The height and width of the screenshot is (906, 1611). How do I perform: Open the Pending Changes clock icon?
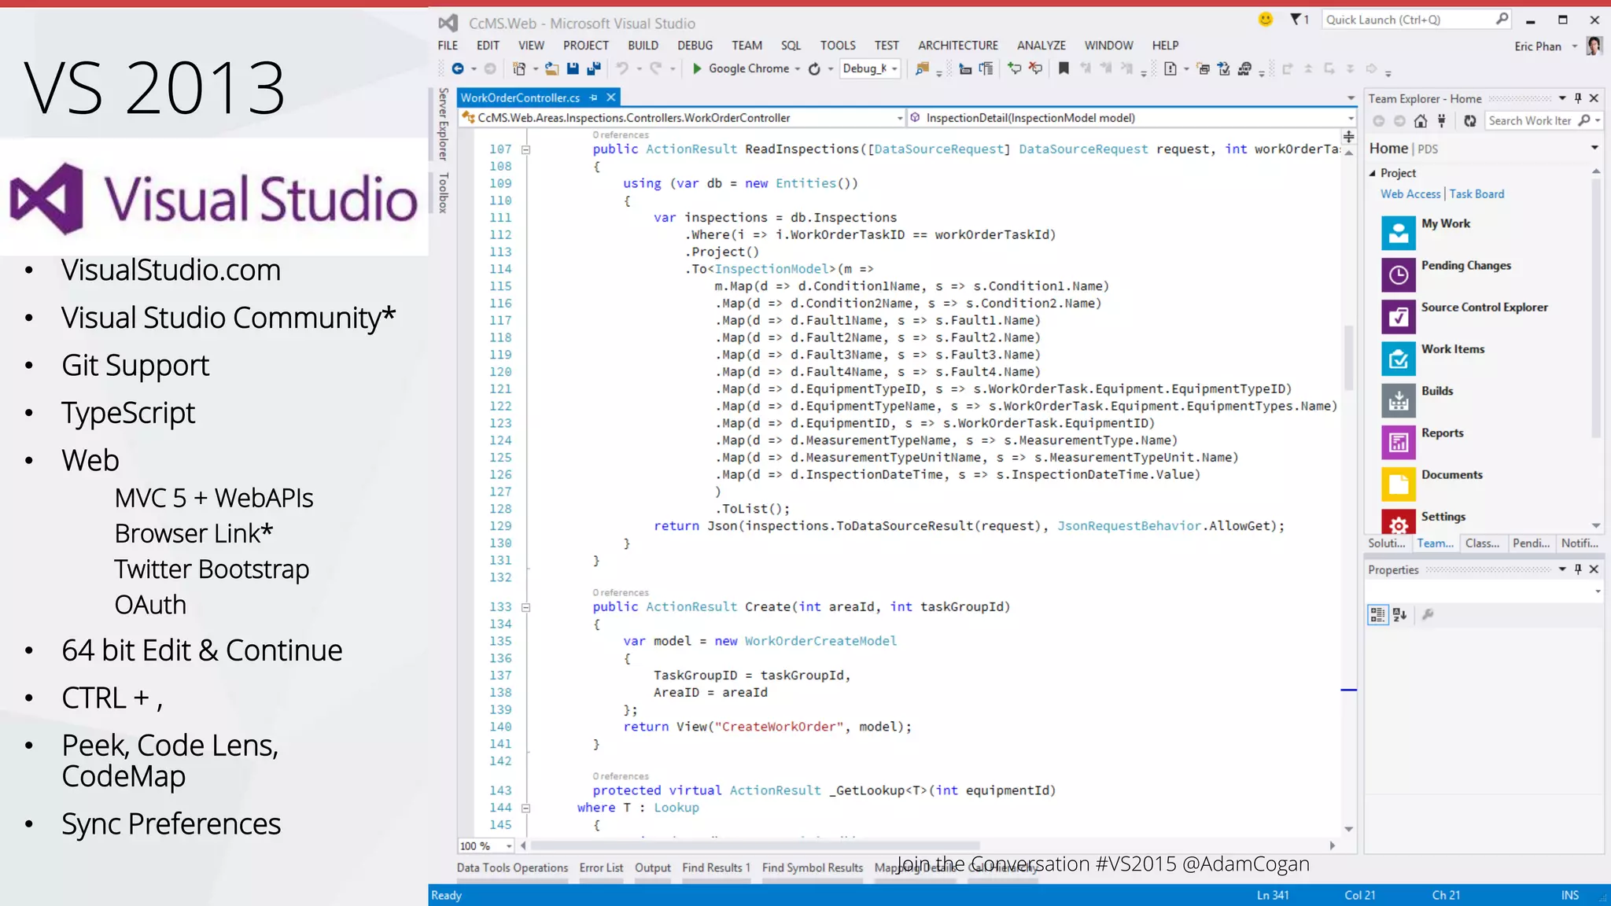tap(1399, 274)
